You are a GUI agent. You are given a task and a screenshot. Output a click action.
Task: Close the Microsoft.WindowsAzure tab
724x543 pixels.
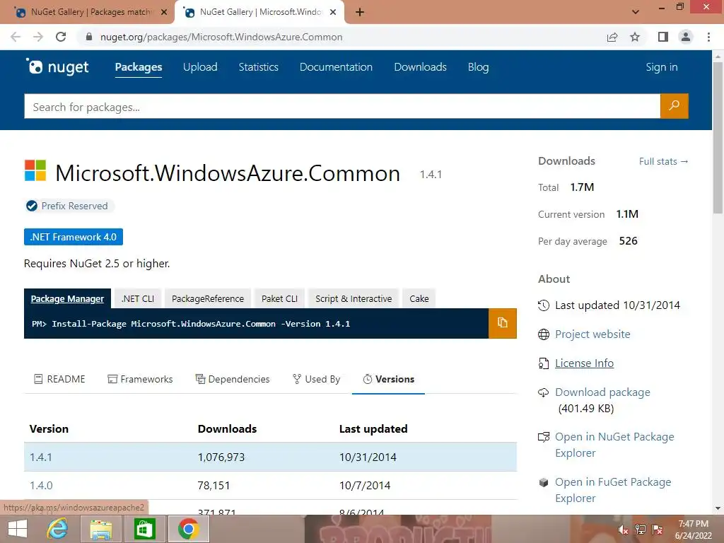[x=333, y=13]
